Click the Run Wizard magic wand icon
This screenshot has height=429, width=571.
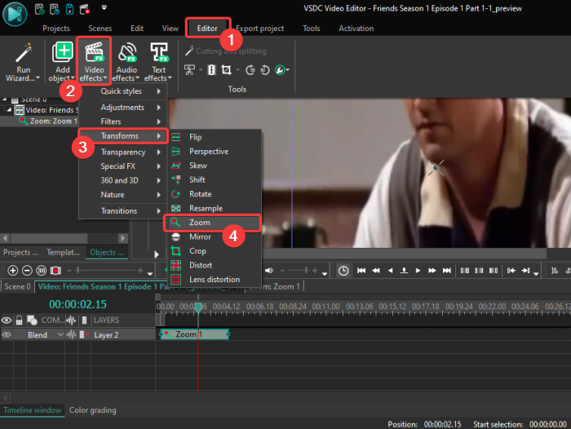pos(24,53)
